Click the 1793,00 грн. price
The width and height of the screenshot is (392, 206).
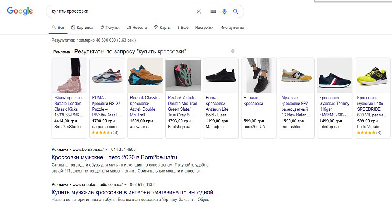180,121
